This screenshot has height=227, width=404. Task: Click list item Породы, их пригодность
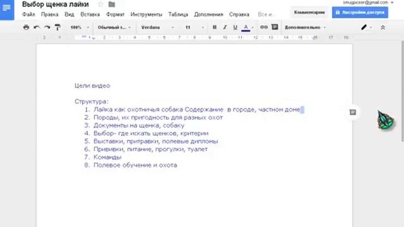[158, 118]
